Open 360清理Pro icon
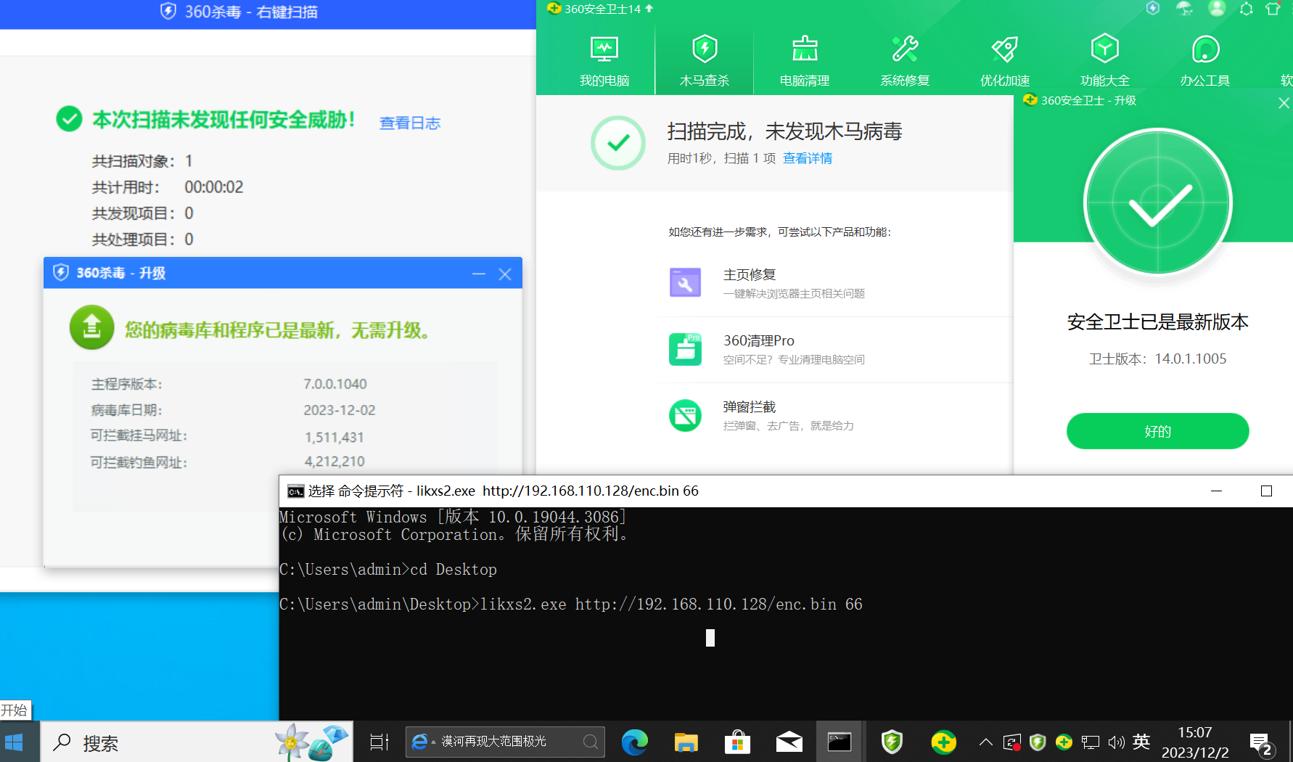 click(685, 349)
